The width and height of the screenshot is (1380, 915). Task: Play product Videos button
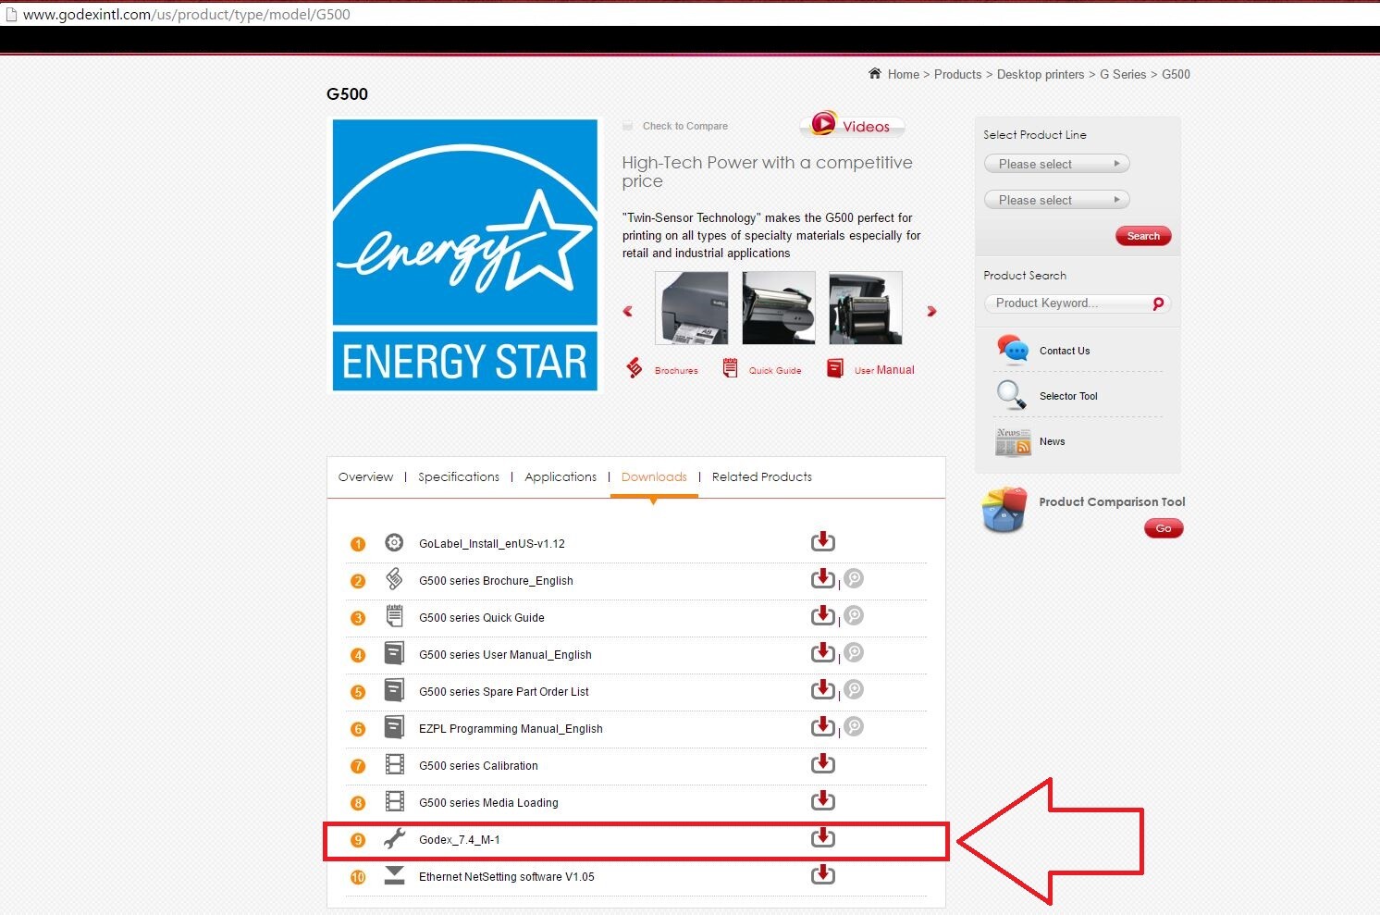coord(852,125)
